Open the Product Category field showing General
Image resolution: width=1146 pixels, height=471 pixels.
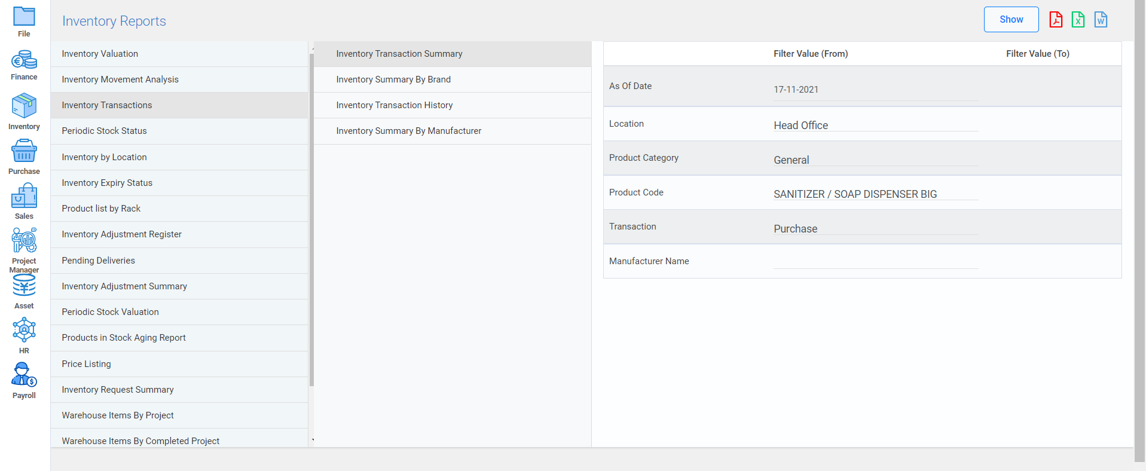(x=875, y=160)
